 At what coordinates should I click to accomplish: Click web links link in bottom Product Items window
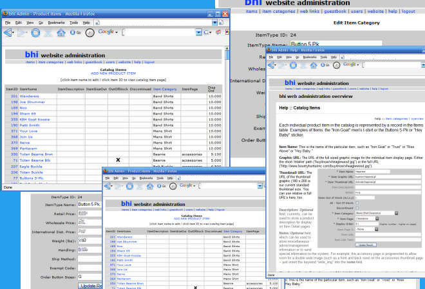[161, 210]
